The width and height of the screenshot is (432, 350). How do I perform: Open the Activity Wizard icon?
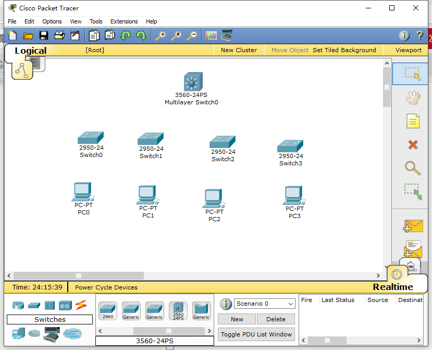[75, 35]
